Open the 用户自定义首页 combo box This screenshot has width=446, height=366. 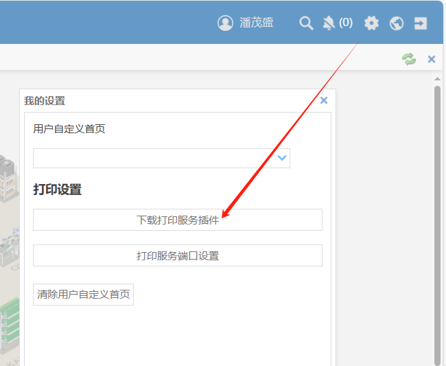(x=154, y=158)
